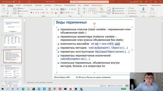Click the Диктофон dictate microphone icon
This screenshot has height=91, width=163.
point(143,9)
